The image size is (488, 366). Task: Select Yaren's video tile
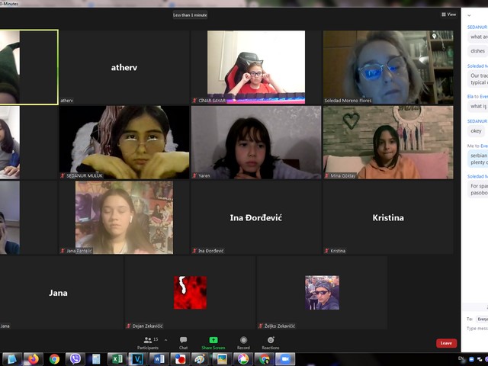256,143
